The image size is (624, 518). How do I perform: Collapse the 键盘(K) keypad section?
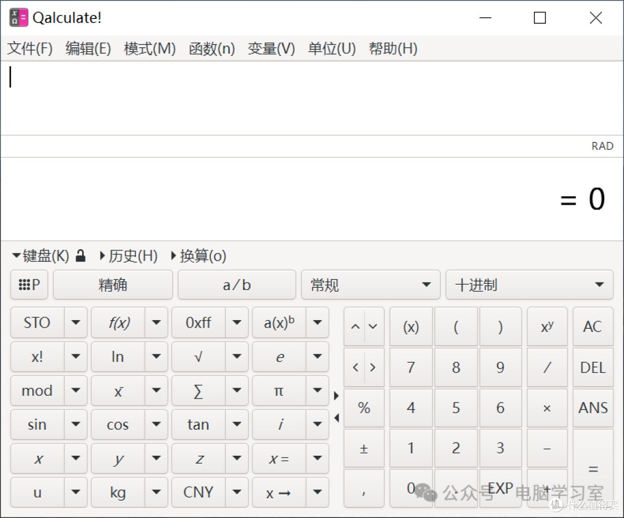(40, 256)
